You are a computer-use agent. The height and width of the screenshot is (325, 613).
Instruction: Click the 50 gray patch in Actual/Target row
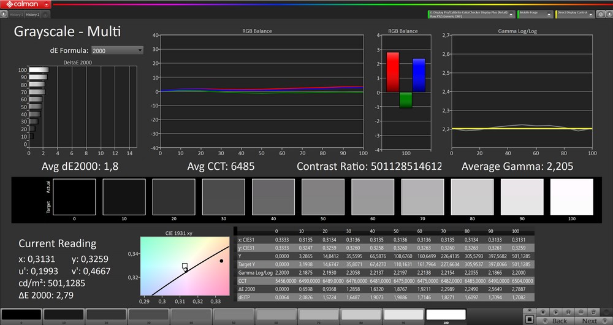(x=322, y=197)
